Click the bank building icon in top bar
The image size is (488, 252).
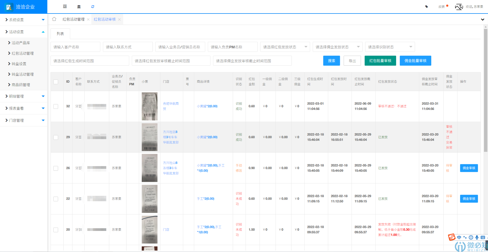click(x=79, y=6)
